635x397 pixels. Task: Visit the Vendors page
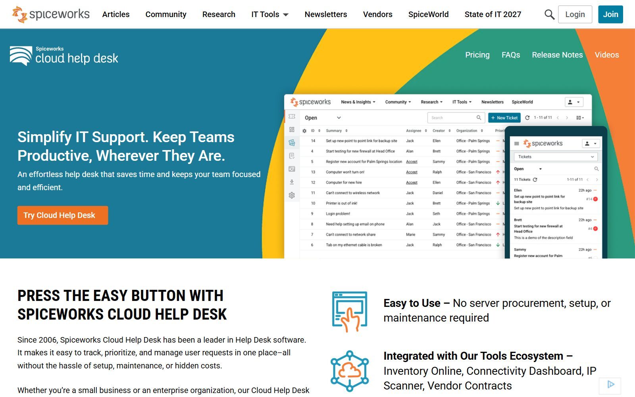click(377, 14)
